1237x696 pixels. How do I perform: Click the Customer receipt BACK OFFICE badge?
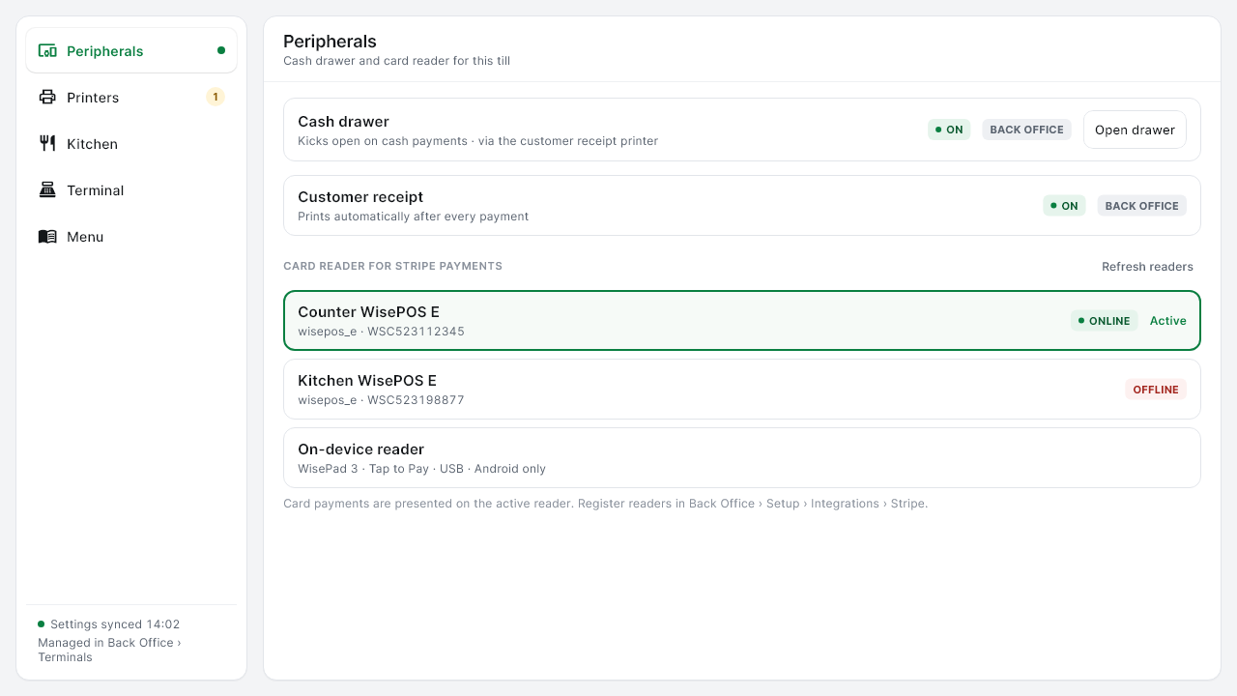point(1141,206)
